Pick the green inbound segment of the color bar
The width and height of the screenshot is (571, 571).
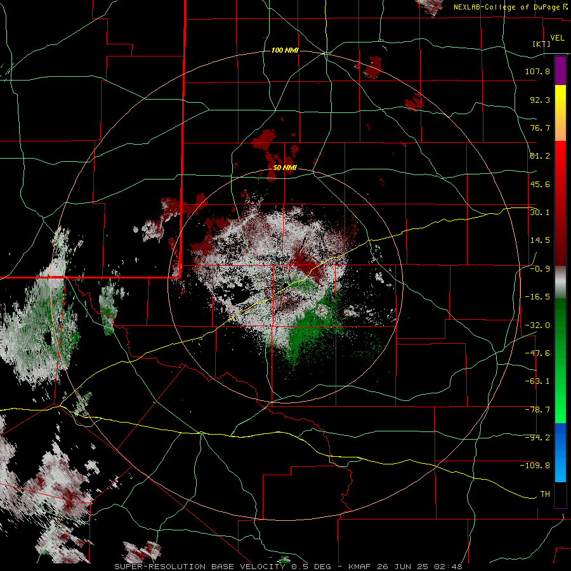(x=560, y=360)
